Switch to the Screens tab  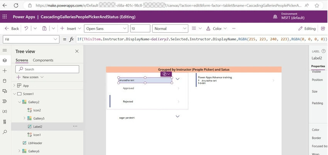pyautogui.click(x=22, y=60)
